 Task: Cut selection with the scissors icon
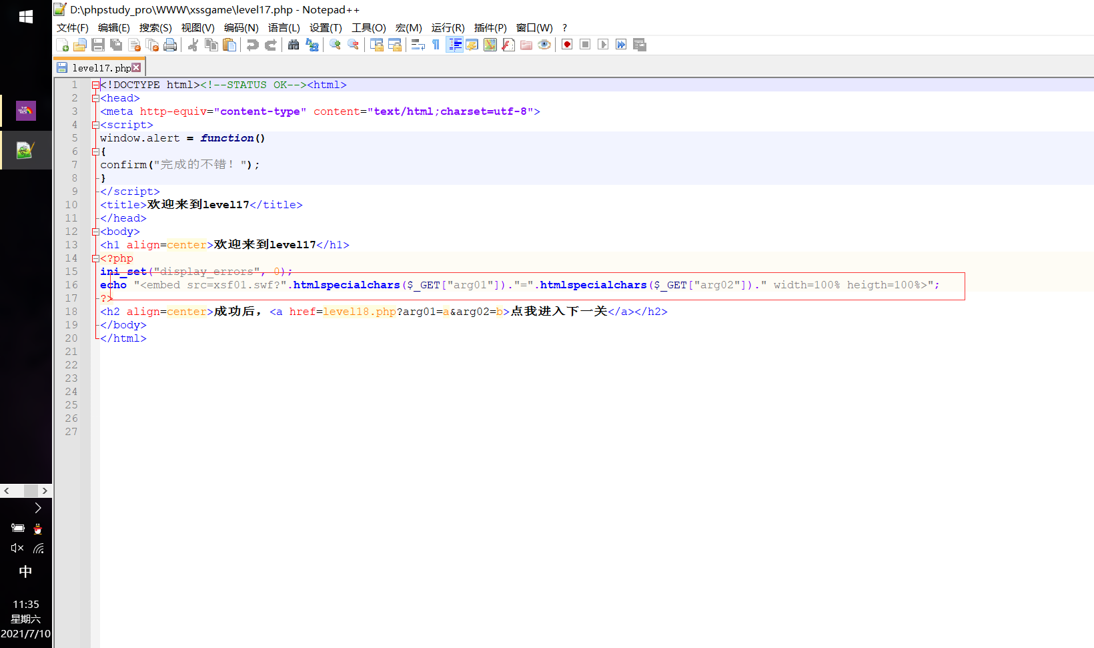coord(193,45)
